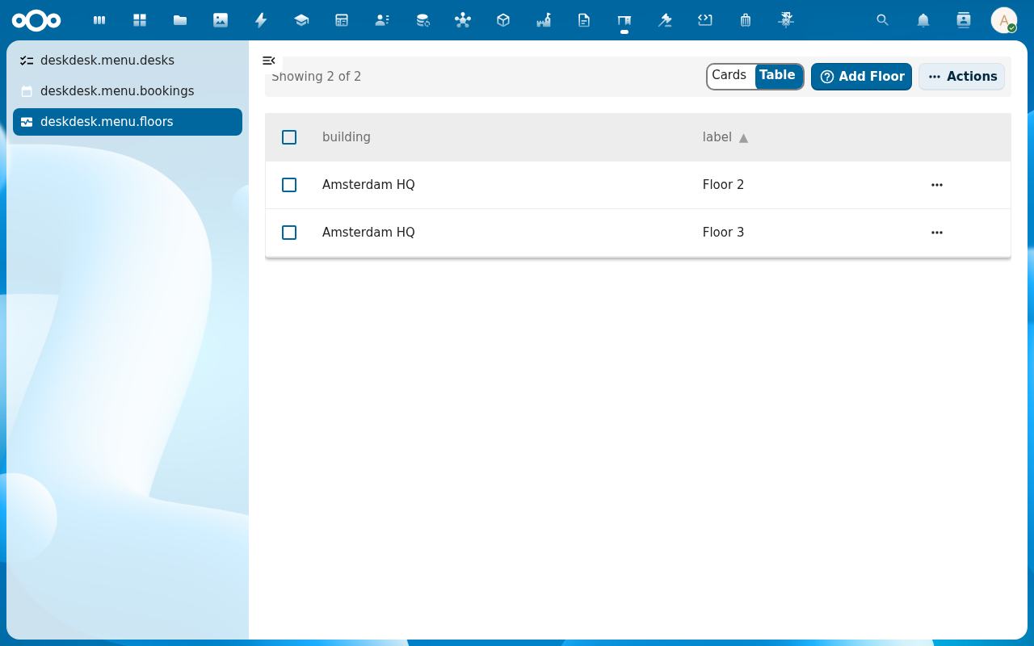Toggle the select-all checkbox in table header
1034x646 pixels.
pyautogui.click(x=289, y=137)
